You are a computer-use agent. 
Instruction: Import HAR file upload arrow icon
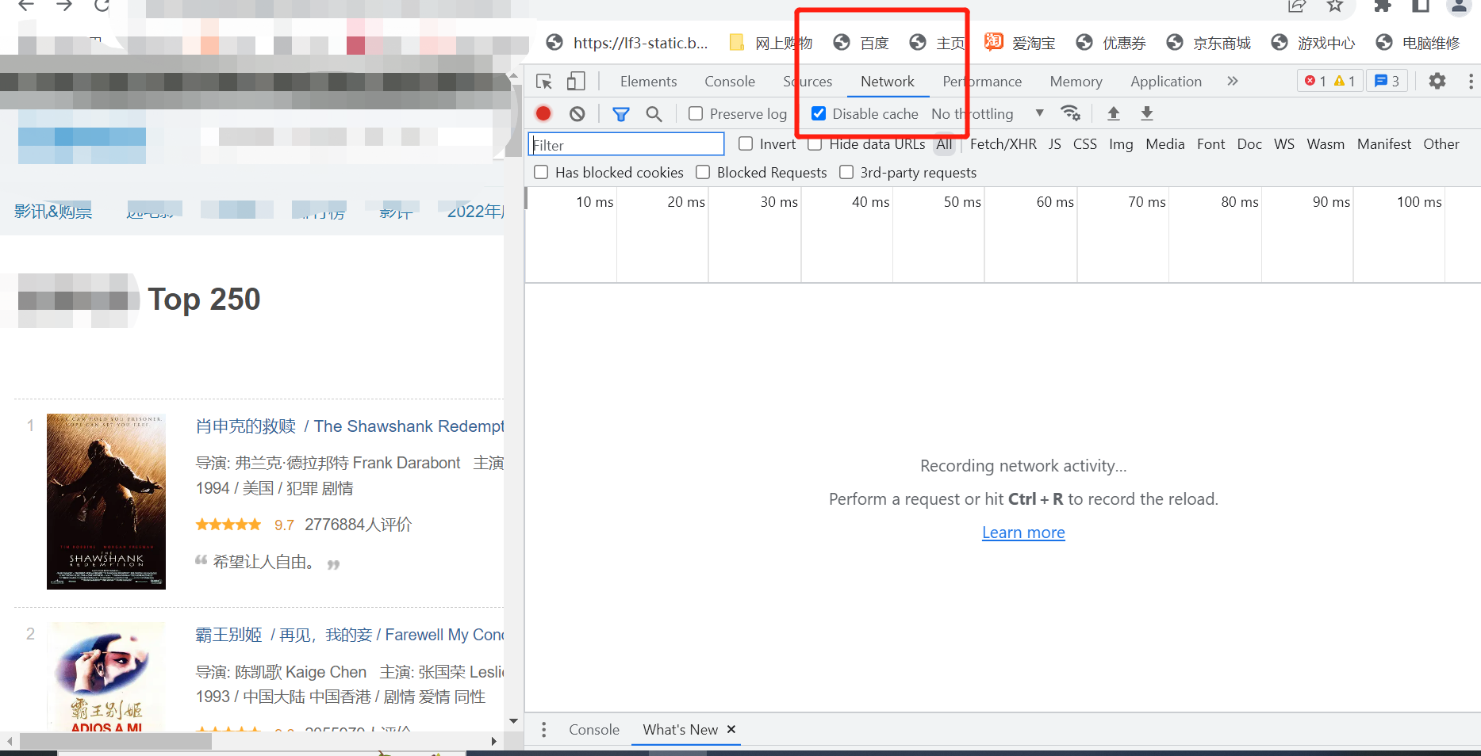tap(1114, 113)
